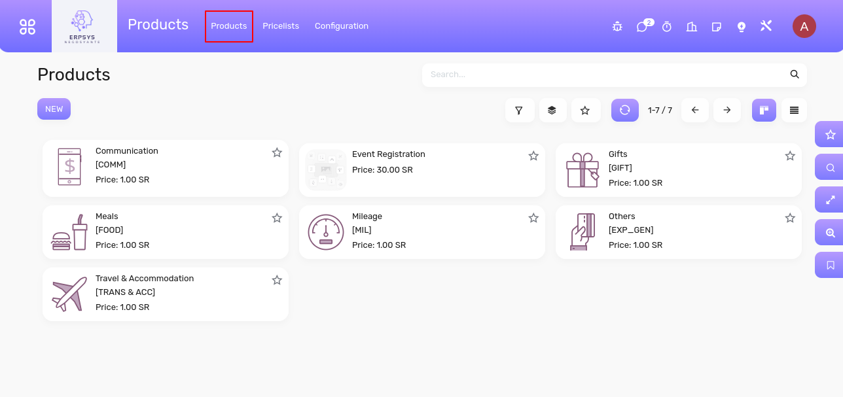Toggle favorite star on Gifts product
This screenshot has height=397, width=843.
coord(790,156)
